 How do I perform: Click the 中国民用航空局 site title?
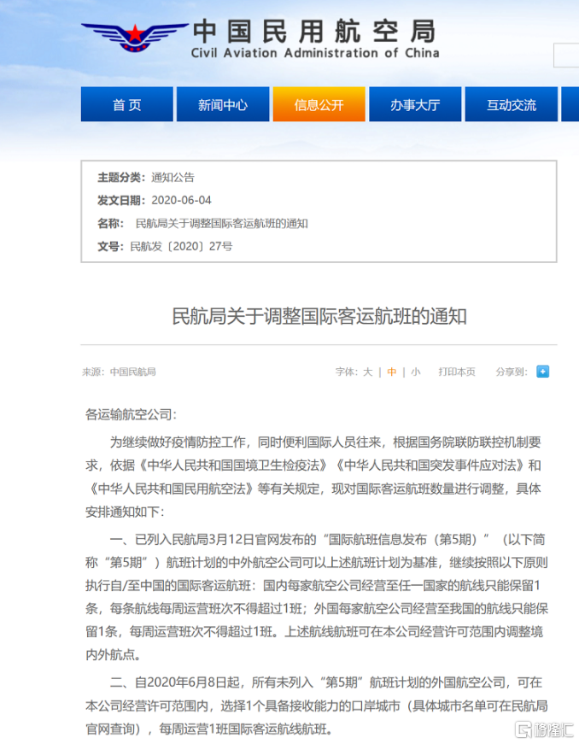[313, 32]
